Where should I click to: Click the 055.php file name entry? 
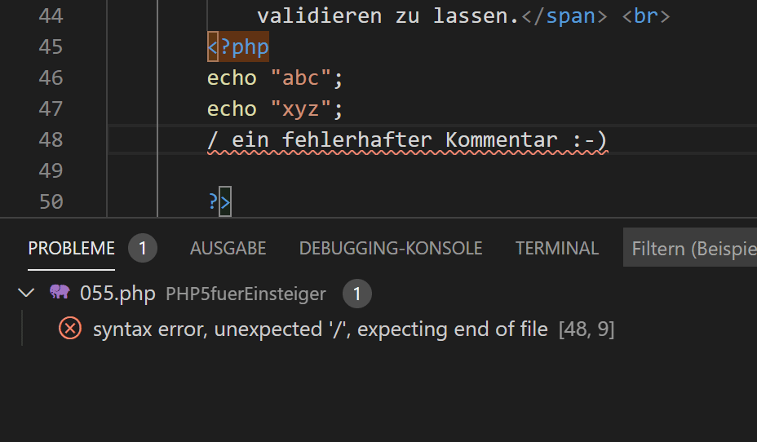click(x=117, y=294)
